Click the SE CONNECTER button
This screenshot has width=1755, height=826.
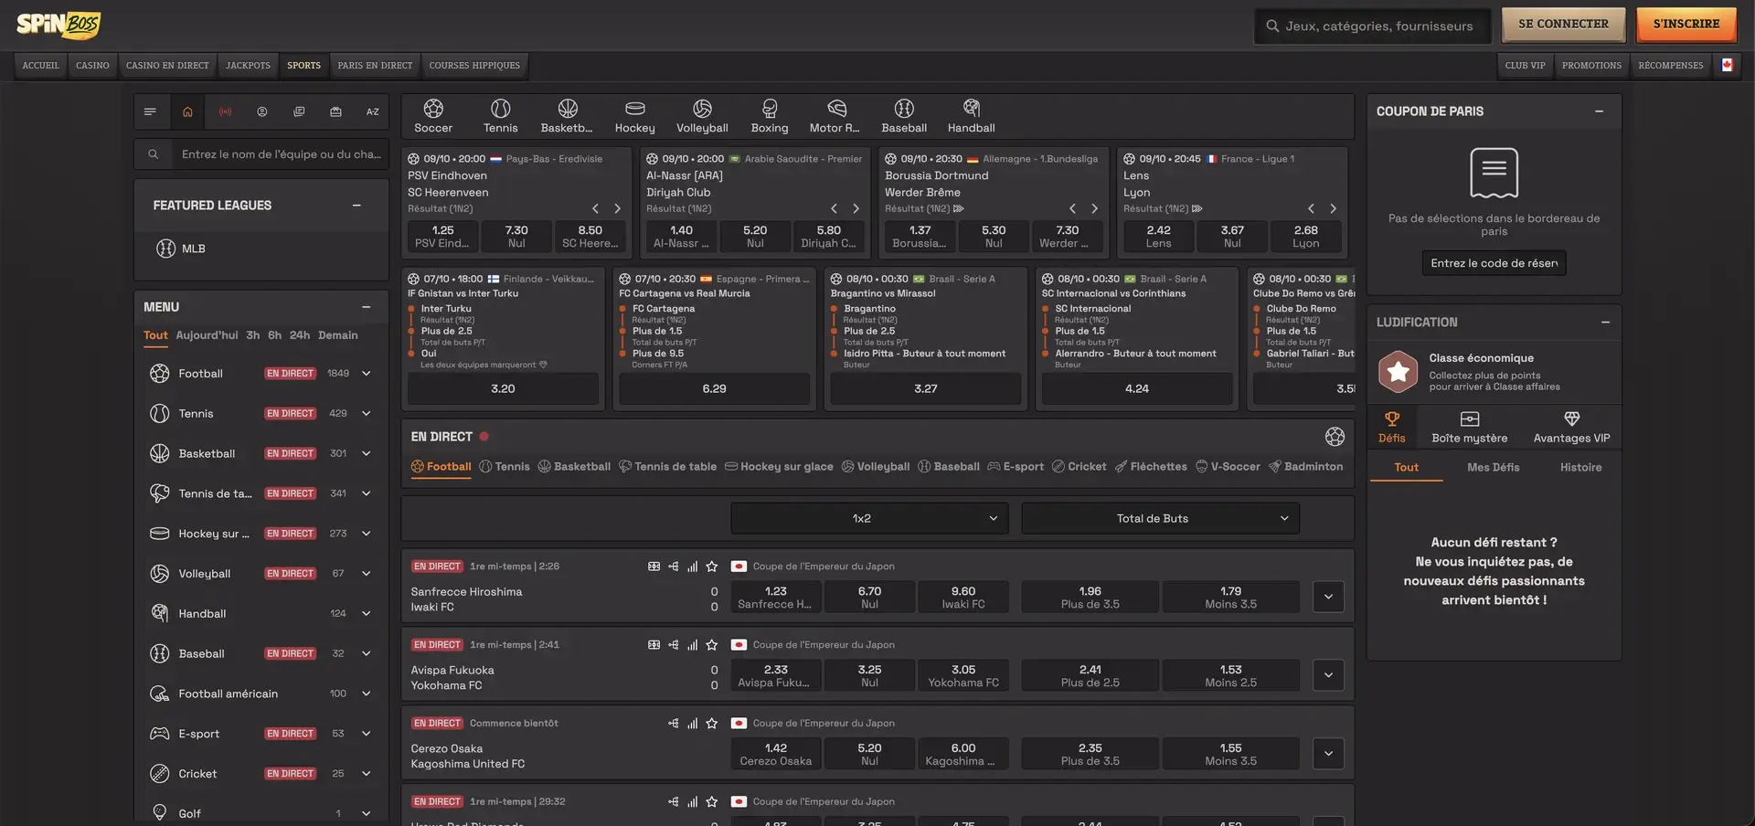[1563, 25]
